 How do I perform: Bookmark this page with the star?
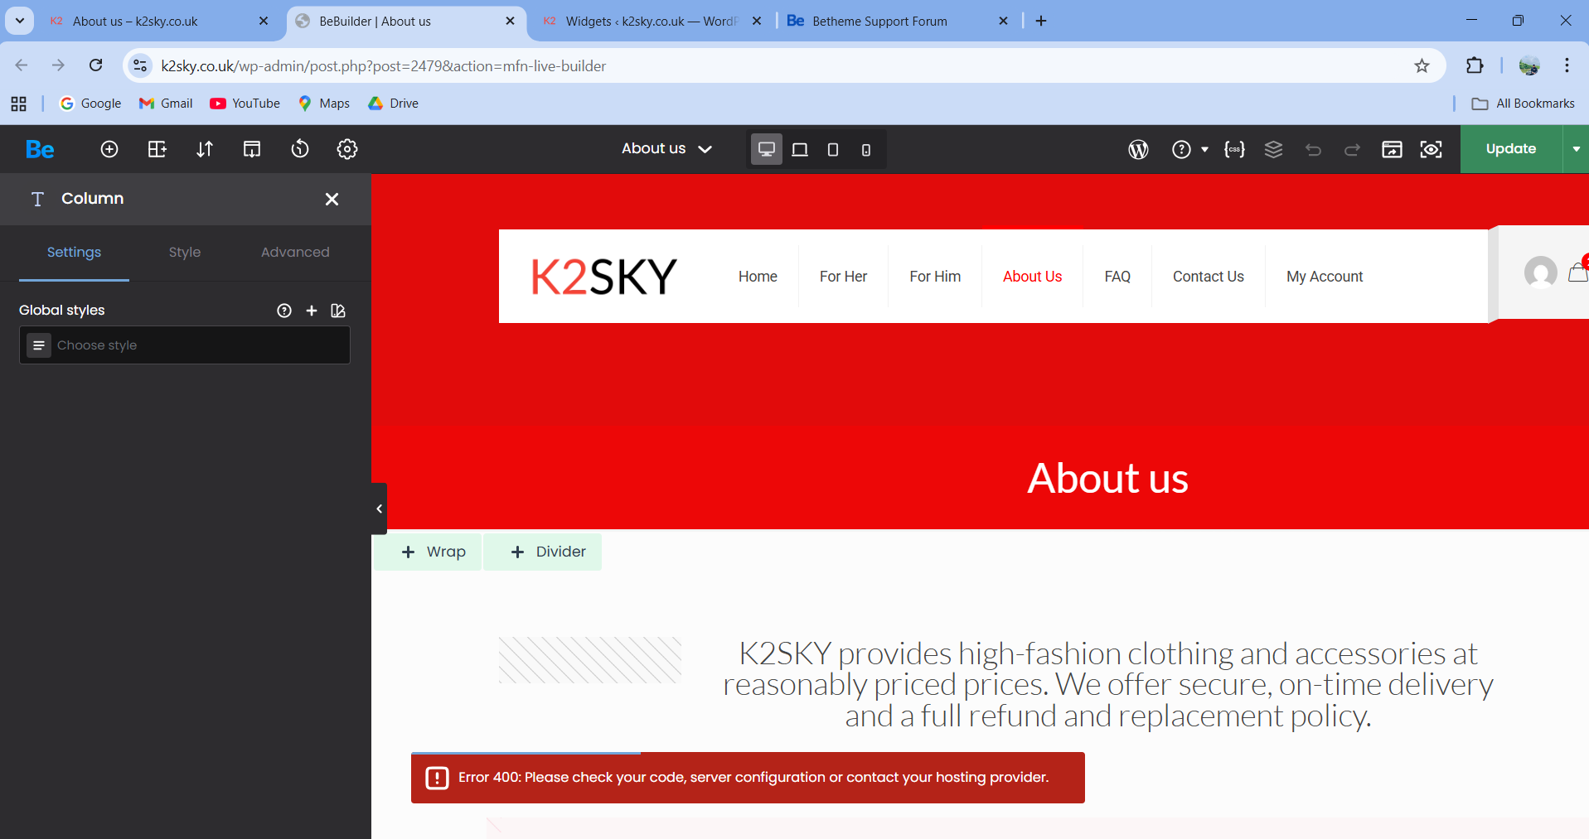1422,65
